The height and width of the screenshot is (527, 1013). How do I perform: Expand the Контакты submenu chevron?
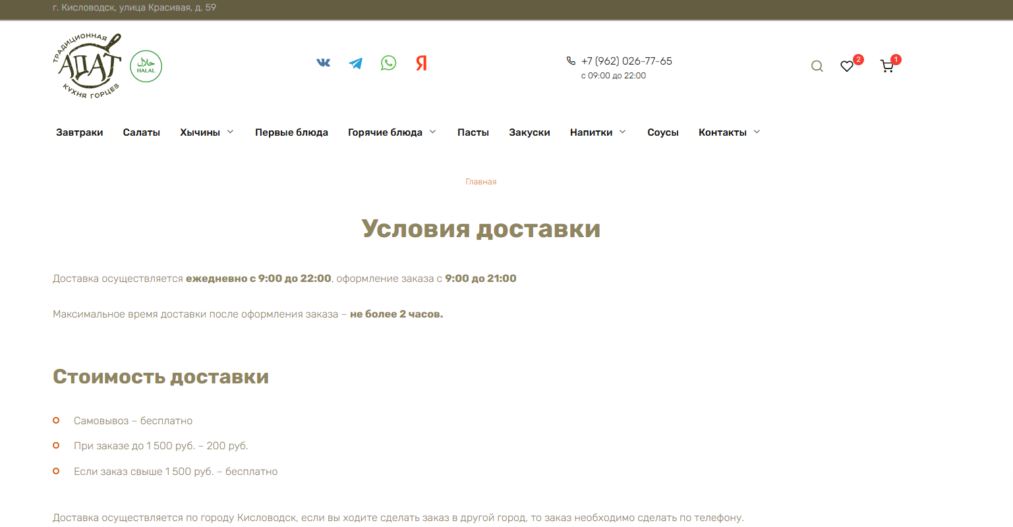757,132
